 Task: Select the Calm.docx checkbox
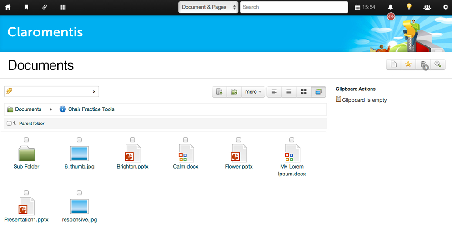(x=186, y=140)
